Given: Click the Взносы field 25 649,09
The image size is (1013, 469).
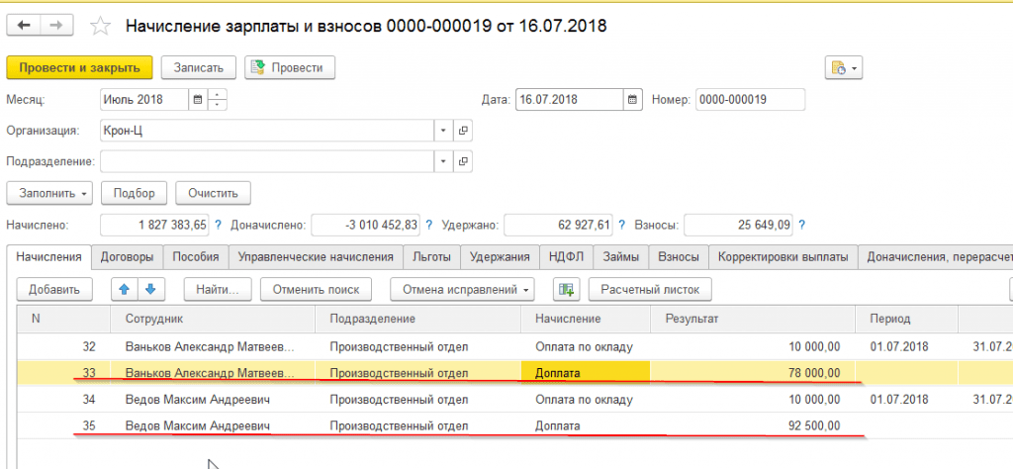Looking at the screenshot, I should pyautogui.click(x=739, y=225).
